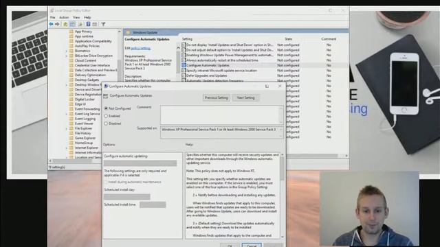Click the Next Setting button
Viewport: 440px width, 247px height.
(245, 97)
